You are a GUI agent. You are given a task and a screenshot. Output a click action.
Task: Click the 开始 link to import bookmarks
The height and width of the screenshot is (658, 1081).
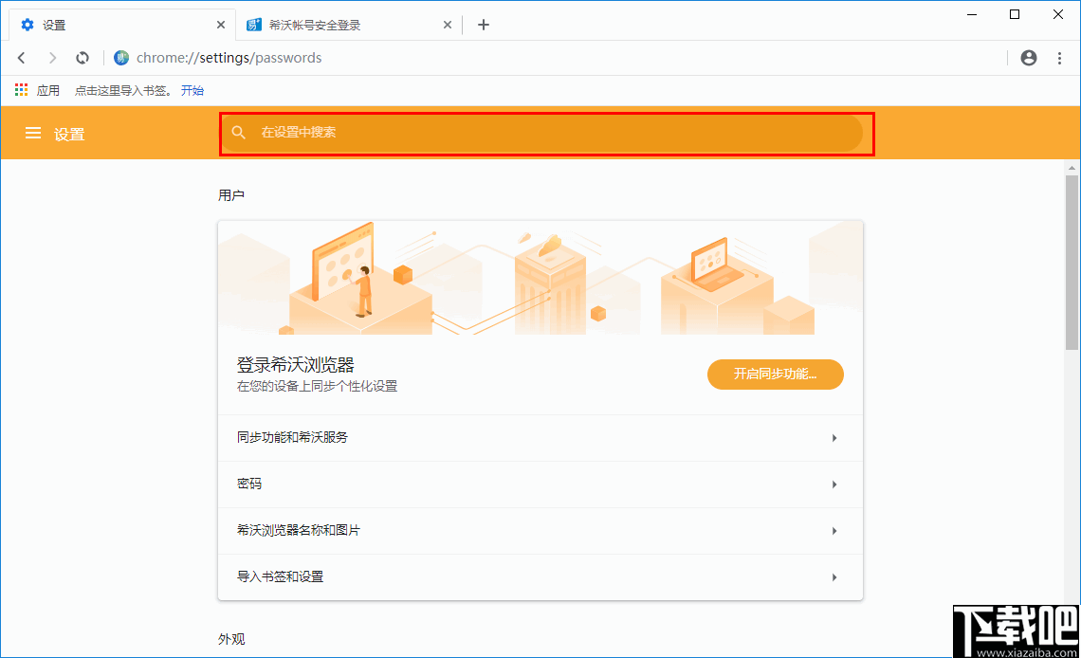tap(192, 90)
